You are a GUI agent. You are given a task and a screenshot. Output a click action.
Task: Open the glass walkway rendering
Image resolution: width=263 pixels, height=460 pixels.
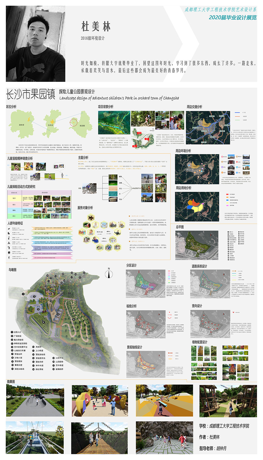(35, 438)
